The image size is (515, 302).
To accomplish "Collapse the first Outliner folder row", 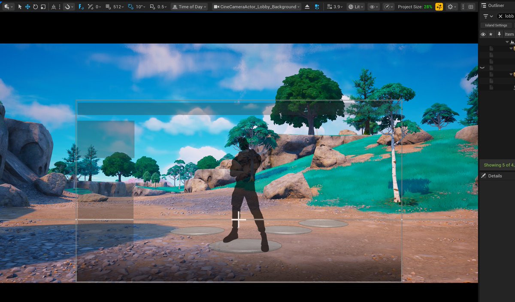I will point(511,49).
